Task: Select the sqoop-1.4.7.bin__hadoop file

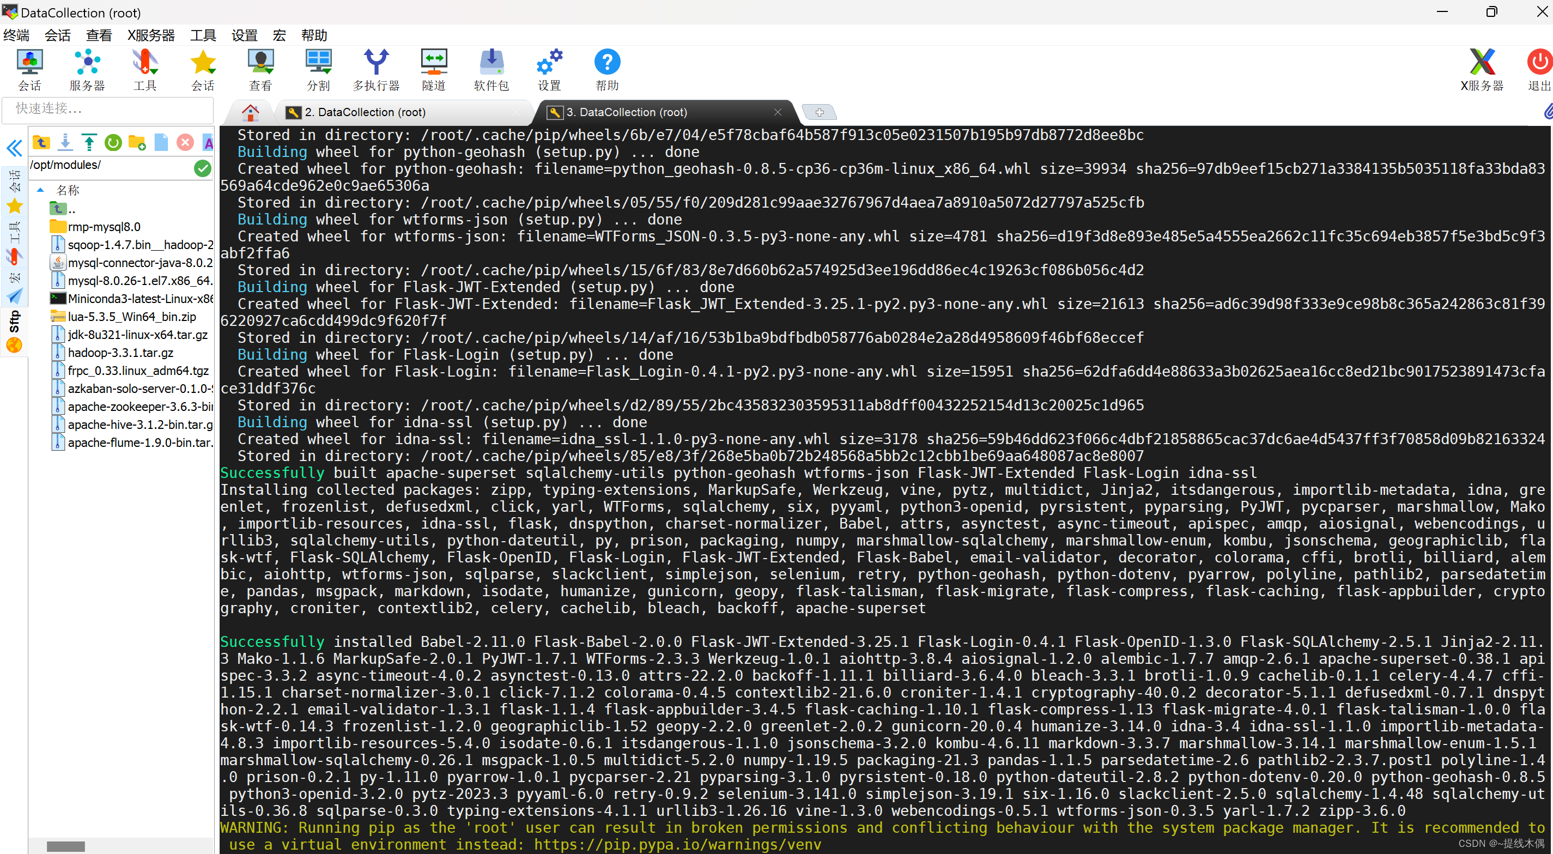Action: (132, 245)
